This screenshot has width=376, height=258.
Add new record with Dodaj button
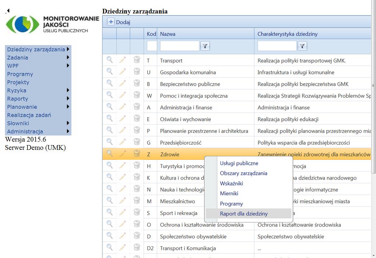click(x=119, y=22)
